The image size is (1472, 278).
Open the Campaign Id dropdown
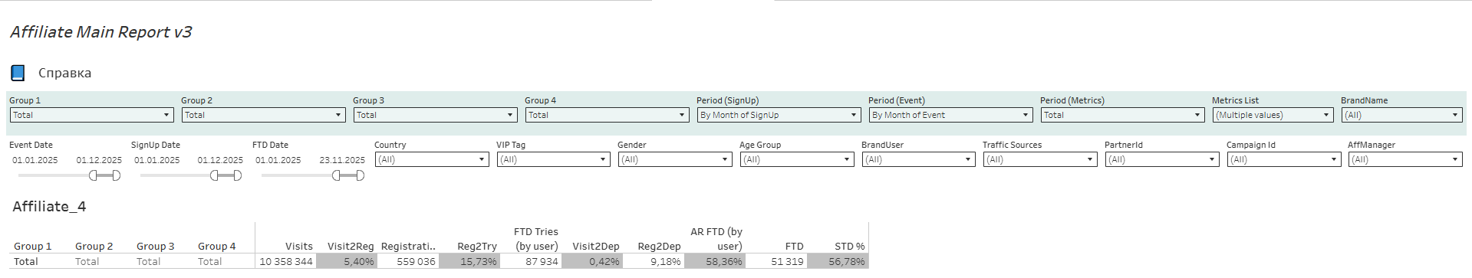(x=1284, y=159)
